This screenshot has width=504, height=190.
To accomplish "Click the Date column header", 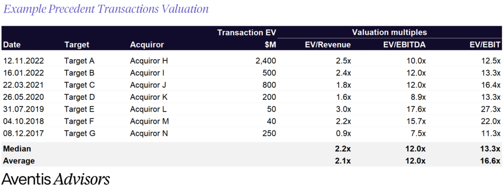I will (12, 45).
